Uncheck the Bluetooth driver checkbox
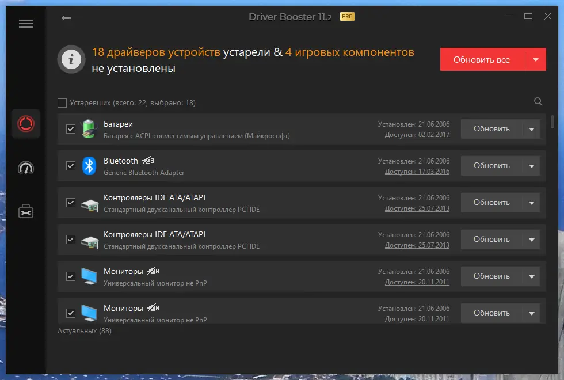The width and height of the screenshot is (564, 380). coord(70,166)
